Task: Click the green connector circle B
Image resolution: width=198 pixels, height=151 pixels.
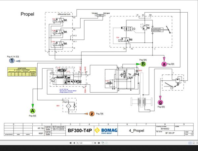Action: pos(143,64)
